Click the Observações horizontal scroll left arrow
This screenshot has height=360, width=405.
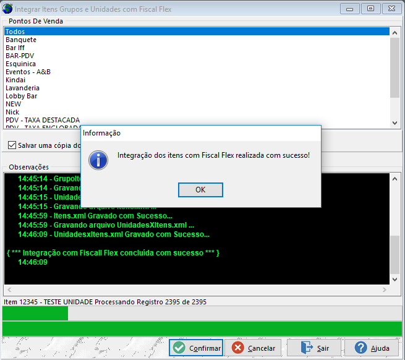9,289
